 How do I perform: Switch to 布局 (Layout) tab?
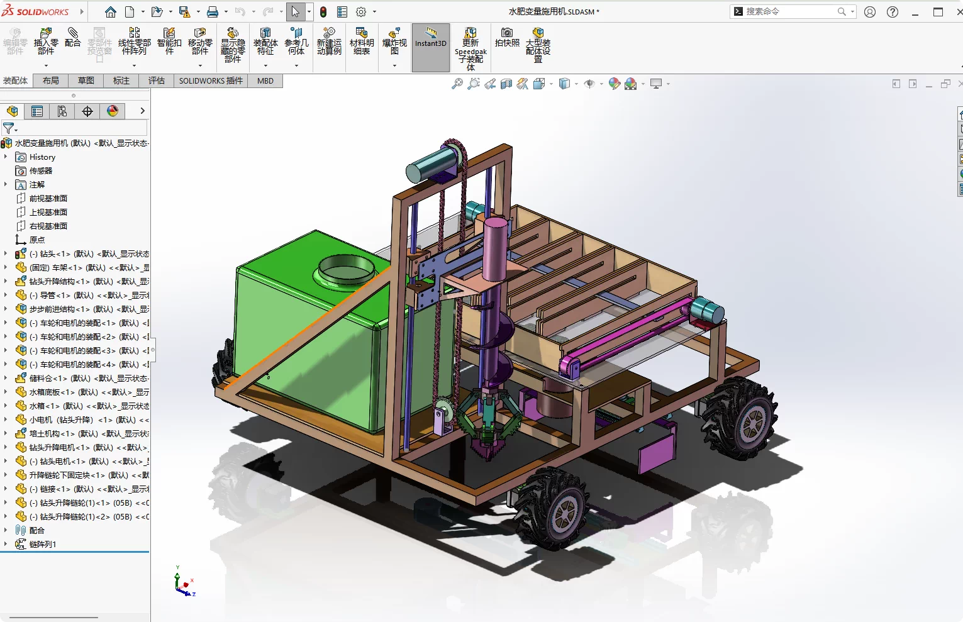coord(51,81)
